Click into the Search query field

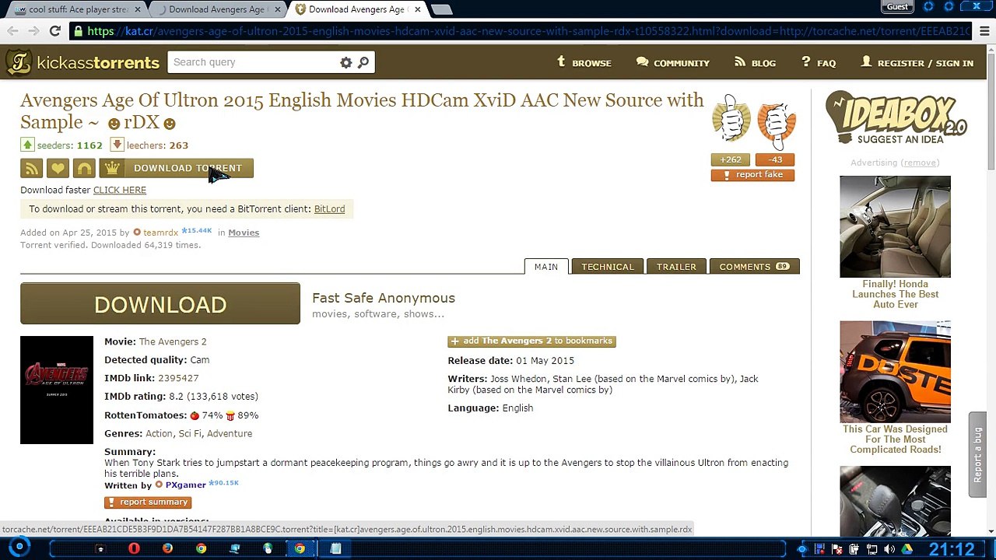point(255,62)
